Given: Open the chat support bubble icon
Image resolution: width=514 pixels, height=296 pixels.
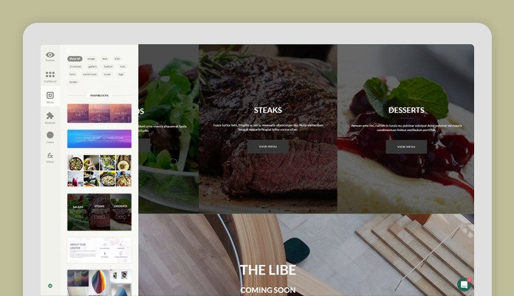Looking at the screenshot, I should tap(465, 284).
